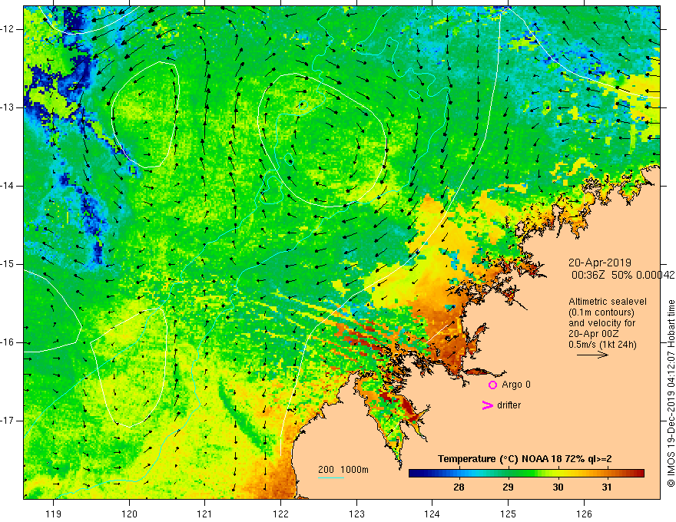This screenshot has width=676, height=522.
Task: Click the '20-Apr-2019' date label
Action: click(x=600, y=263)
